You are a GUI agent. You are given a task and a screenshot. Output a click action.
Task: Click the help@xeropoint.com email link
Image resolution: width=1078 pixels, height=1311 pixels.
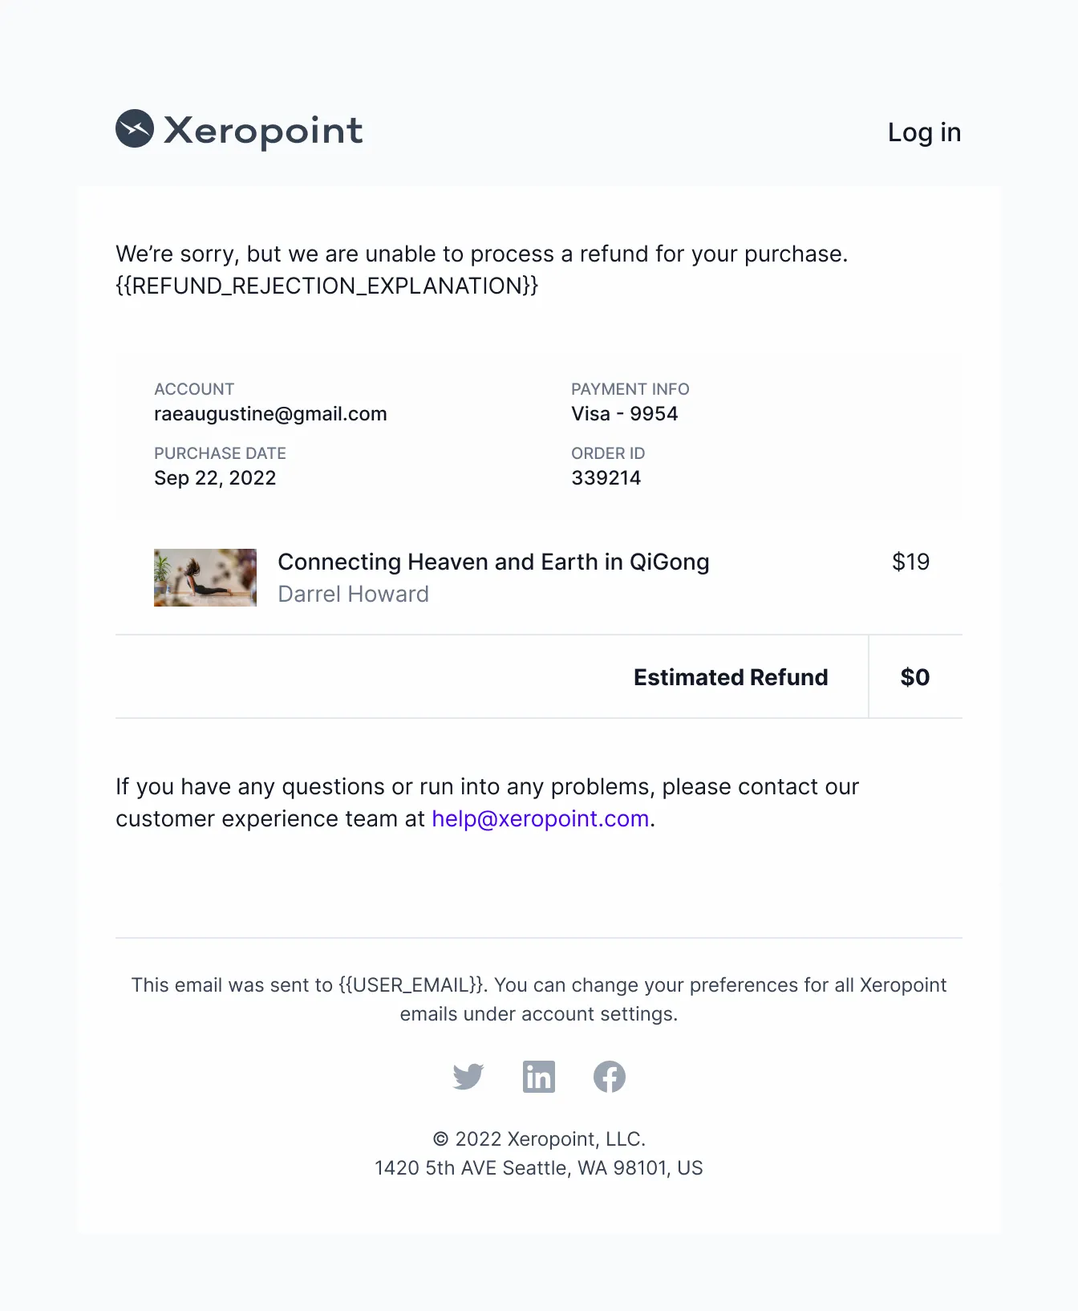coord(541,818)
